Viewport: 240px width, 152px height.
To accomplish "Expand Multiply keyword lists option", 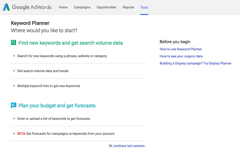I will [49, 86].
